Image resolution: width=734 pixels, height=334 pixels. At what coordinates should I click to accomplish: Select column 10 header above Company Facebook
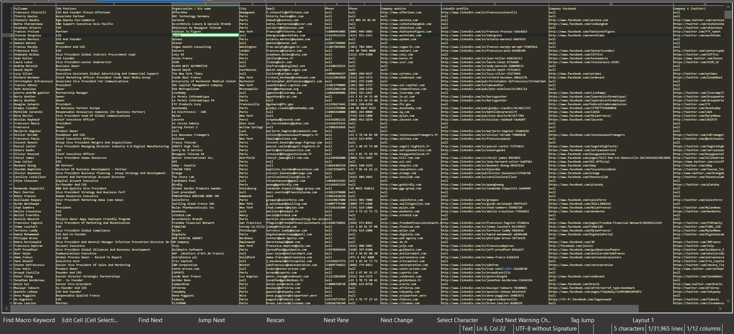point(611,4)
